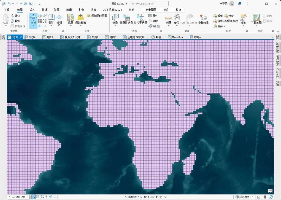
Task: Expand the More (更多) labeling dropdown
Action: (x=219, y=26)
